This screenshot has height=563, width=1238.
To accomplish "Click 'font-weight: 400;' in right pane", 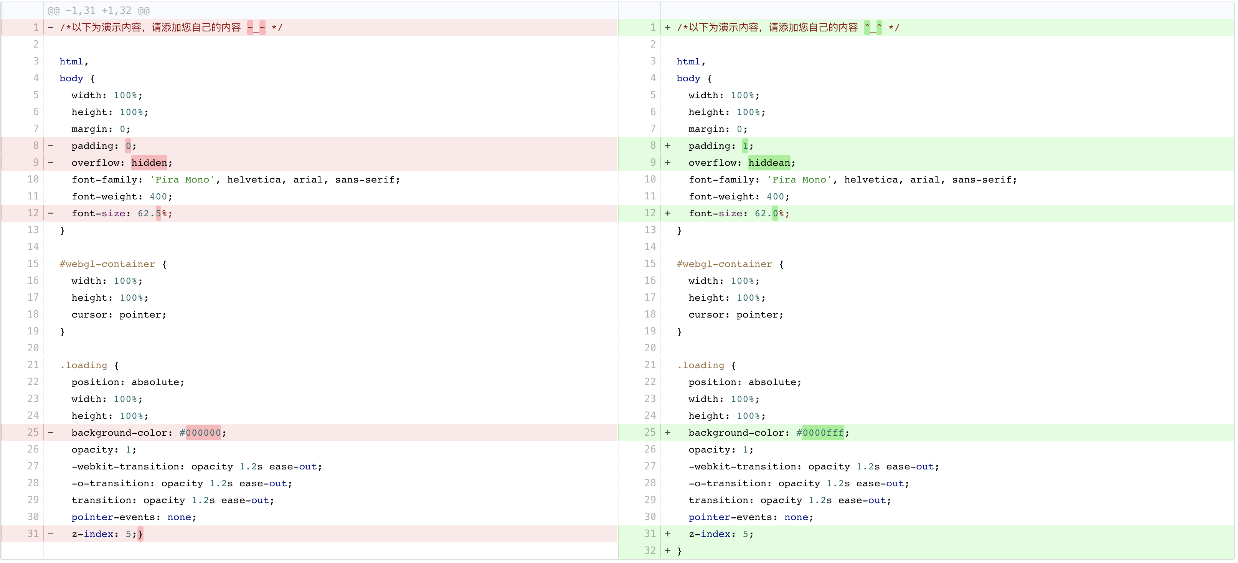I will (x=739, y=196).
